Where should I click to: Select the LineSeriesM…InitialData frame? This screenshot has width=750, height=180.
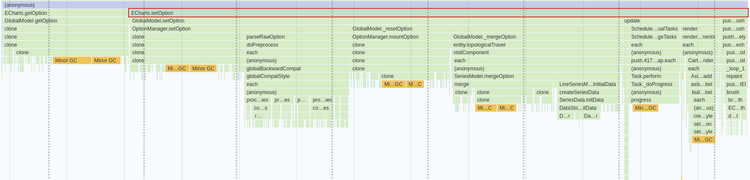pos(588,84)
